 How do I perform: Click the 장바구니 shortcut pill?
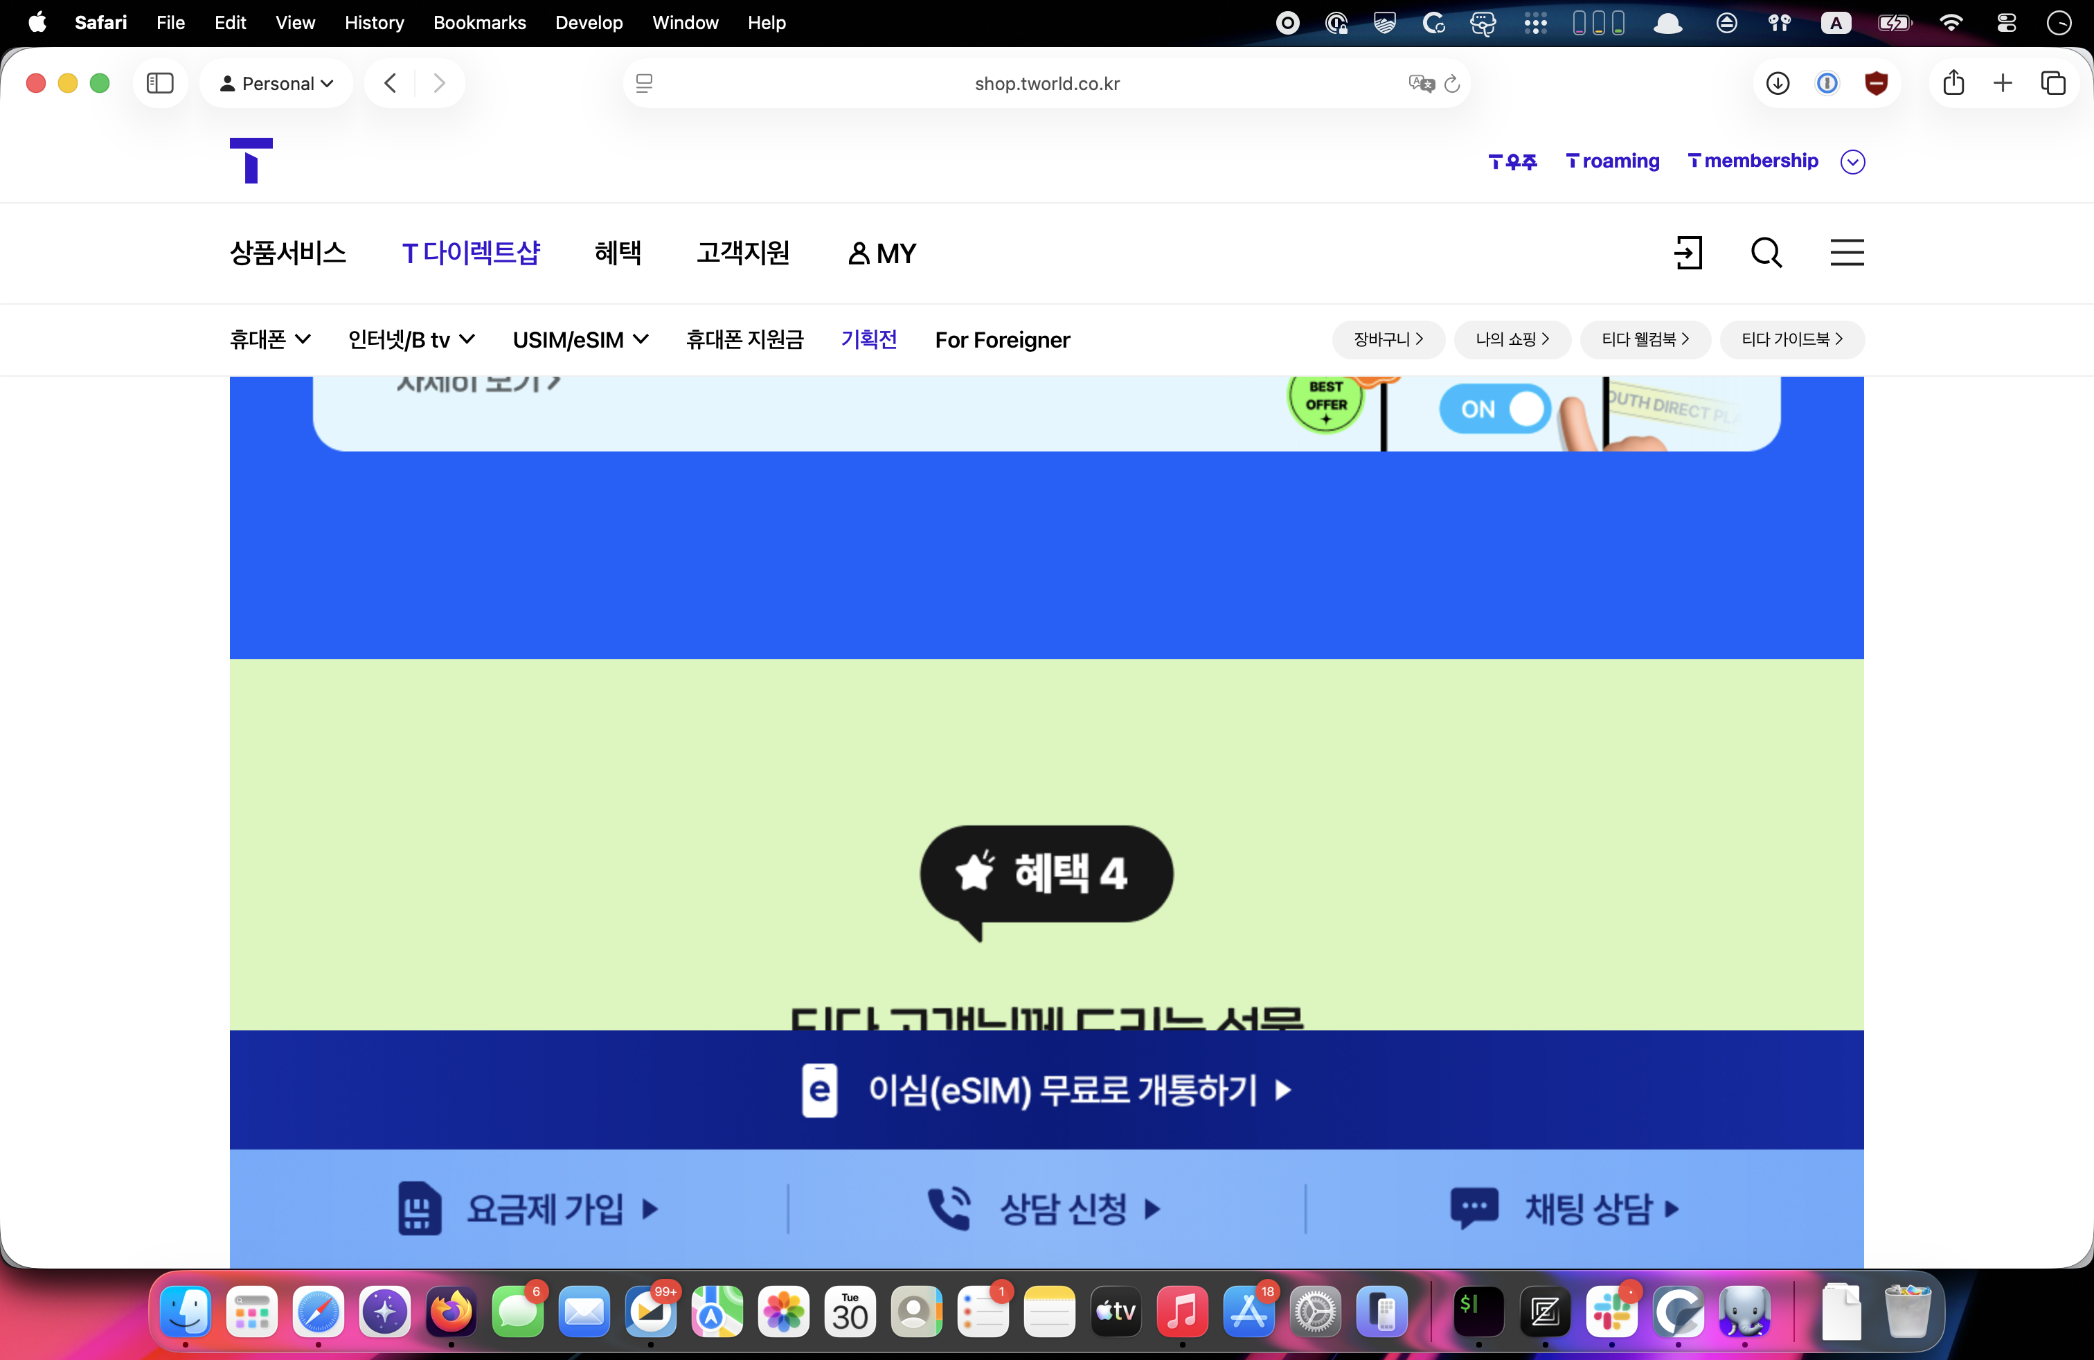click(1388, 339)
